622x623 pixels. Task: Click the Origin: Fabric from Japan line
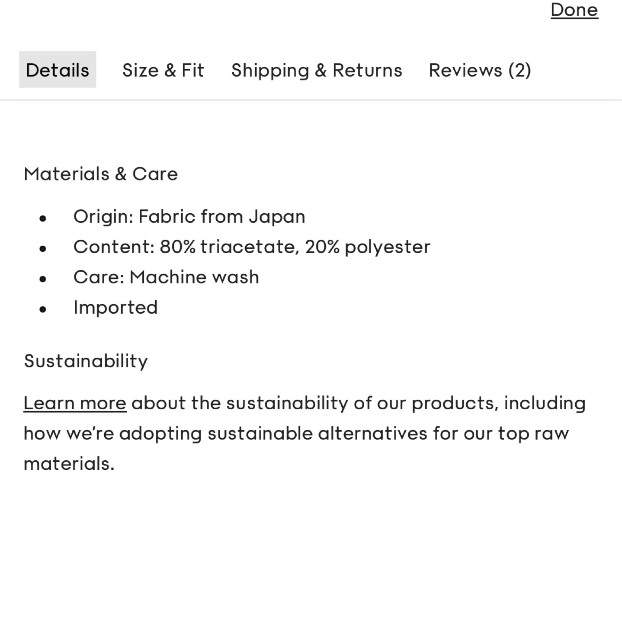189,216
